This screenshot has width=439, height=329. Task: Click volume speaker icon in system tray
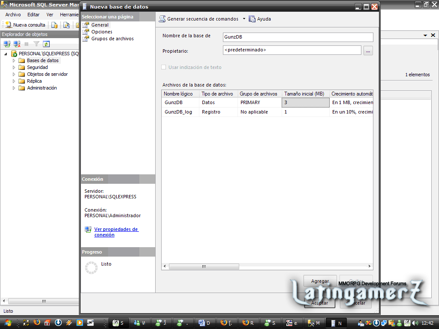(415, 323)
